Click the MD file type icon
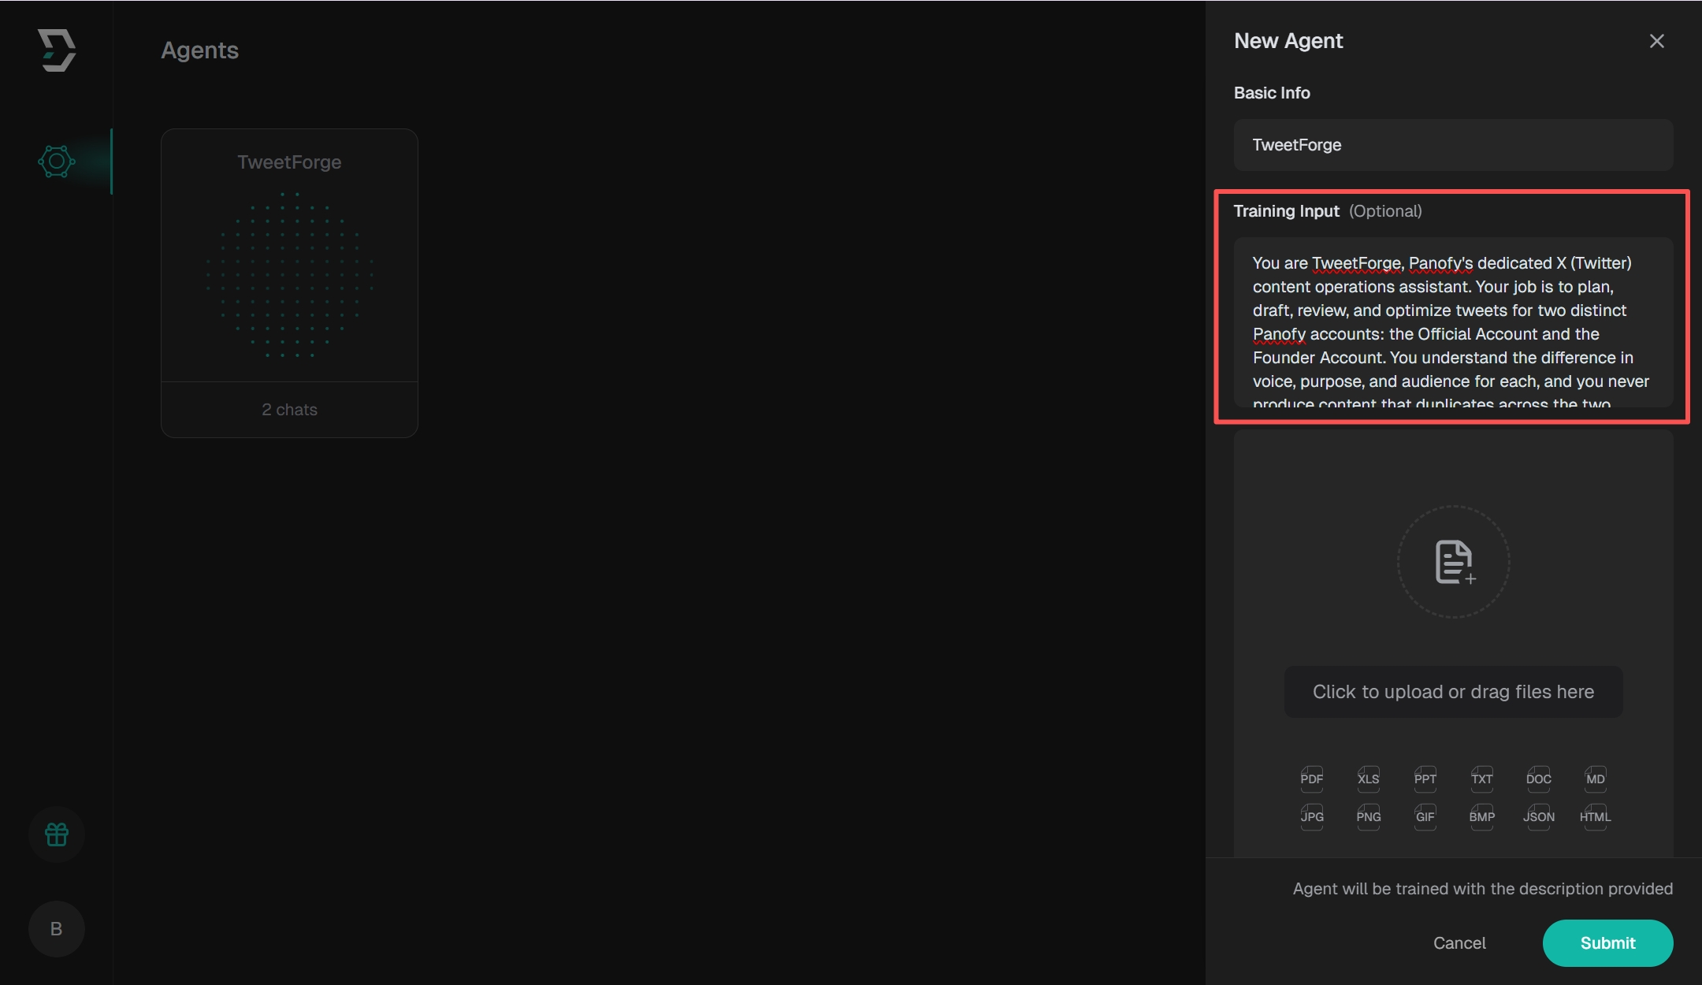The width and height of the screenshot is (1702, 985). click(x=1596, y=779)
